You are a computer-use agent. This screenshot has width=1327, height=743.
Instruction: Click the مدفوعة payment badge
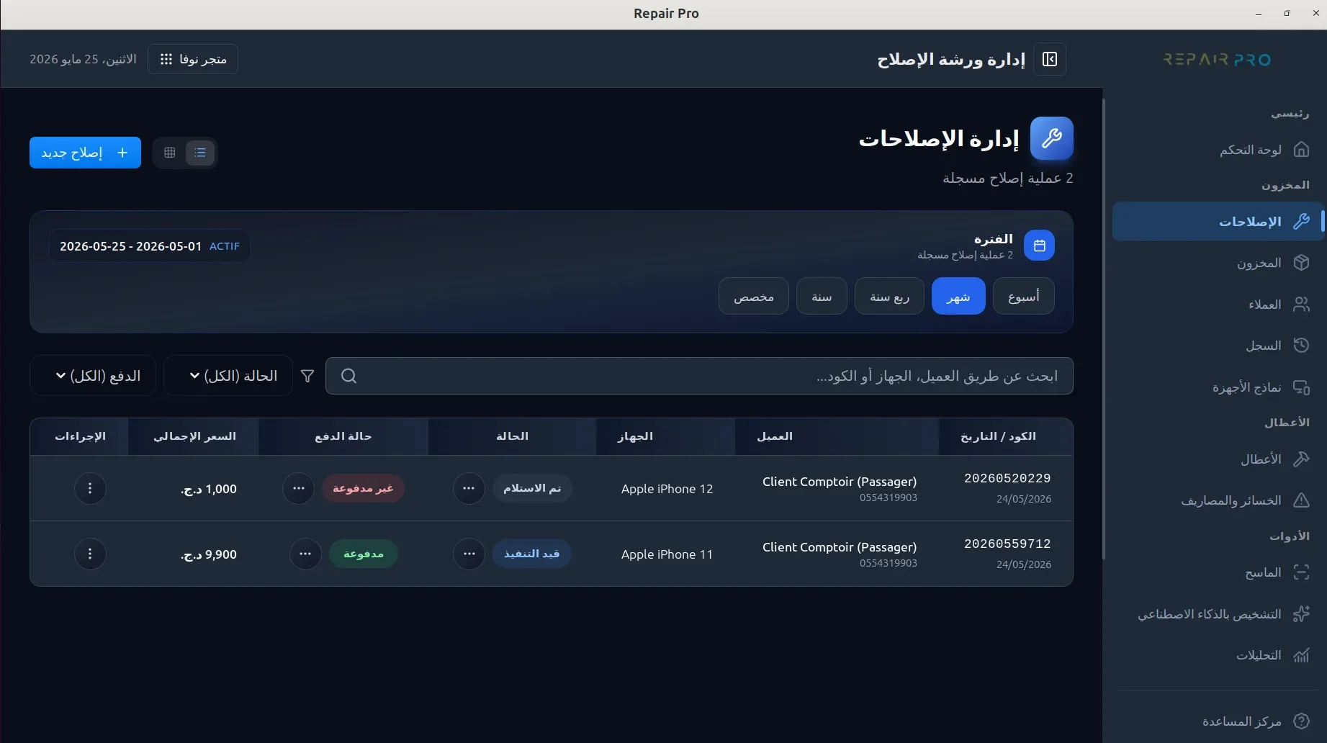(x=364, y=554)
